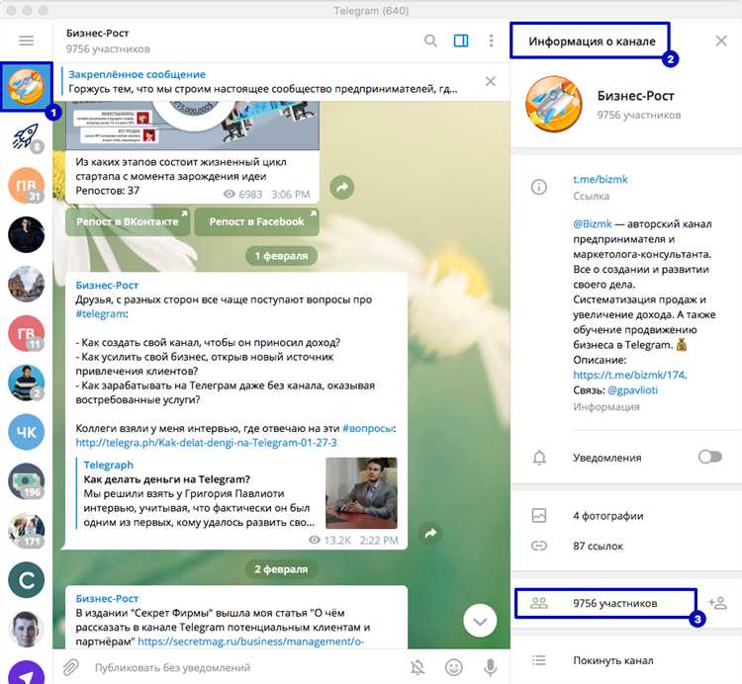742x684 pixels.
Task: Open the three-dot chat options menu
Action: click(491, 41)
